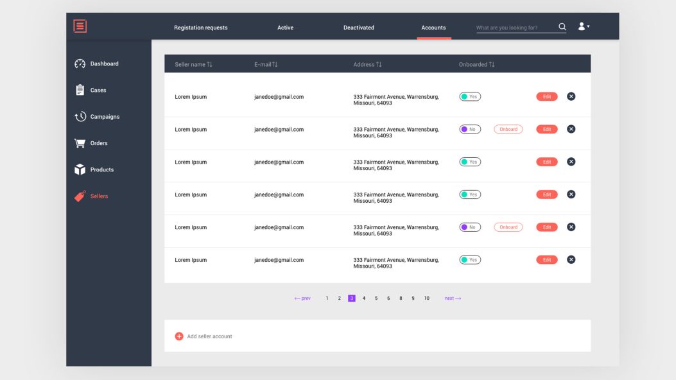
Task: Go to page 10 in the pagination
Action: [426, 298]
